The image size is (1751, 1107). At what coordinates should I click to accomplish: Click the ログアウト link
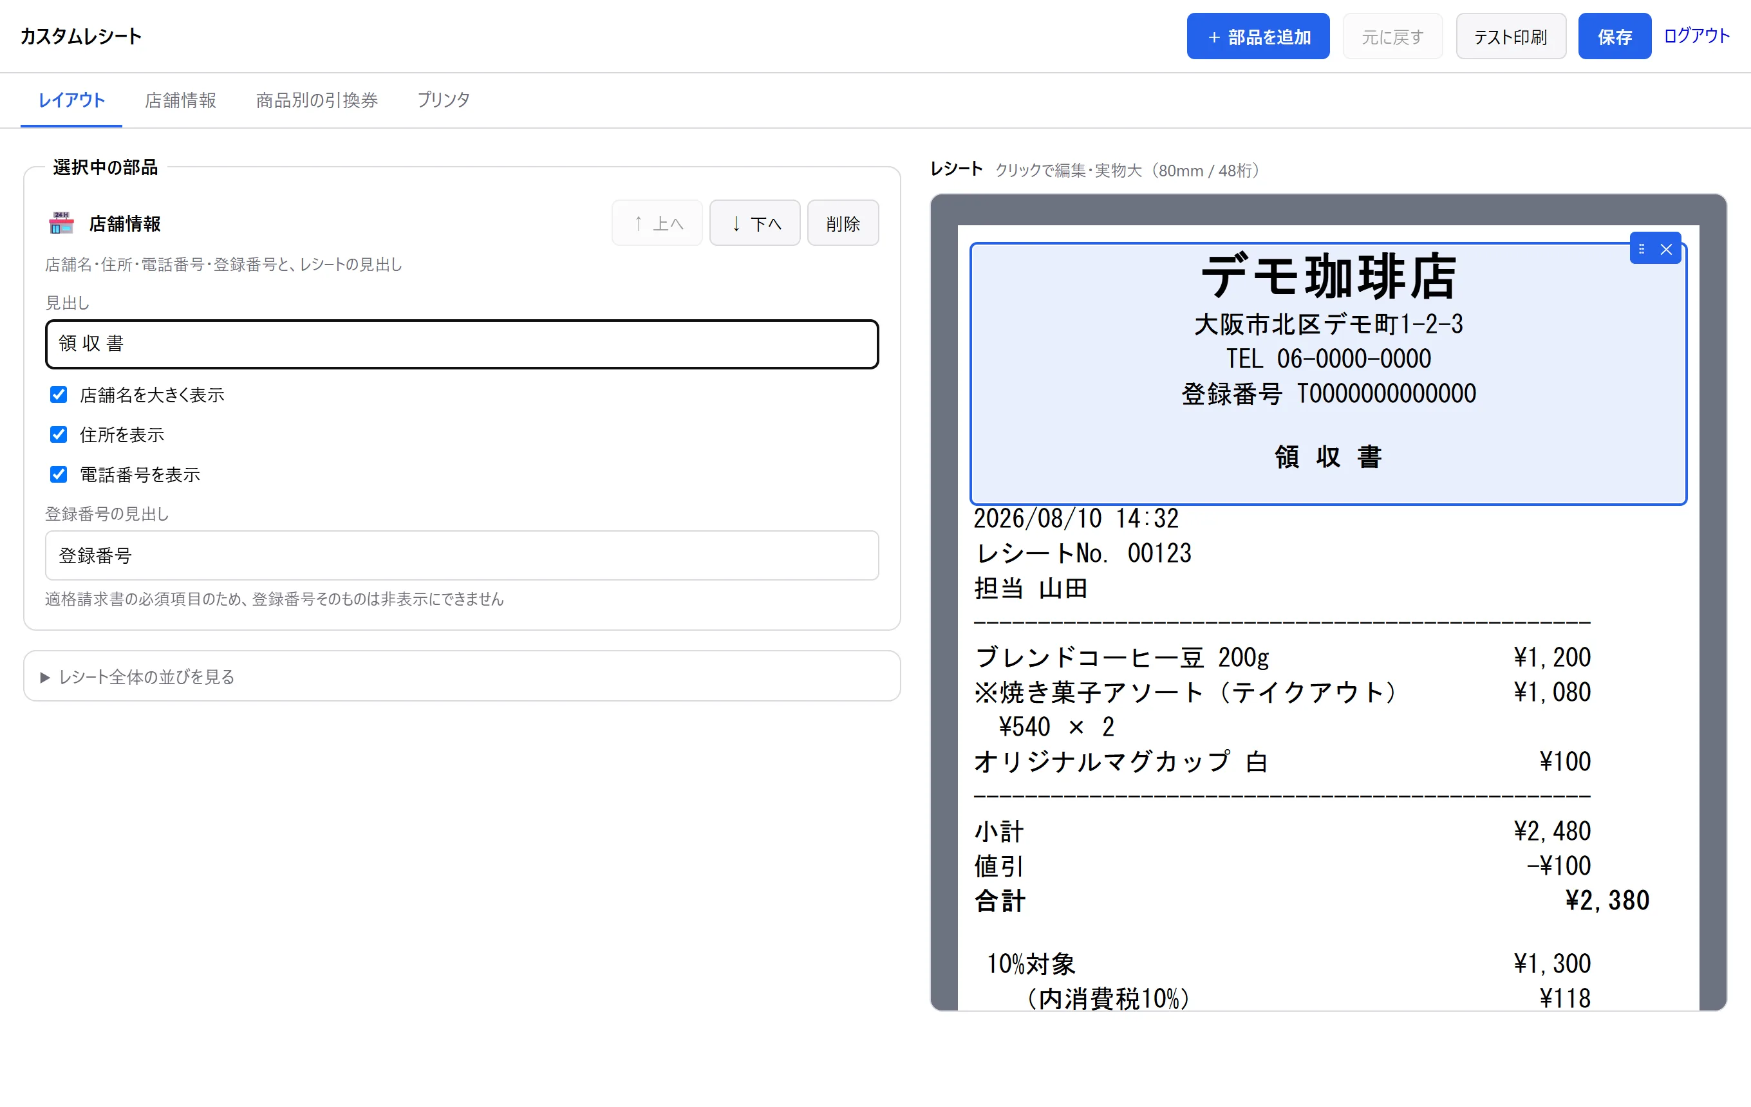point(1696,35)
